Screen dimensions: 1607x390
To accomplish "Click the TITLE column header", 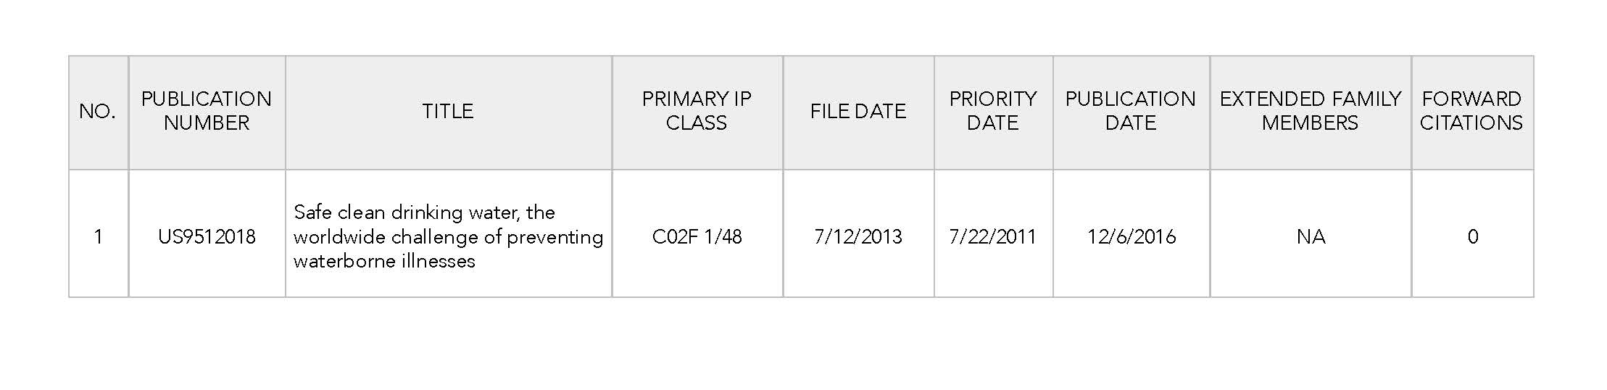I will [x=448, y=111].
